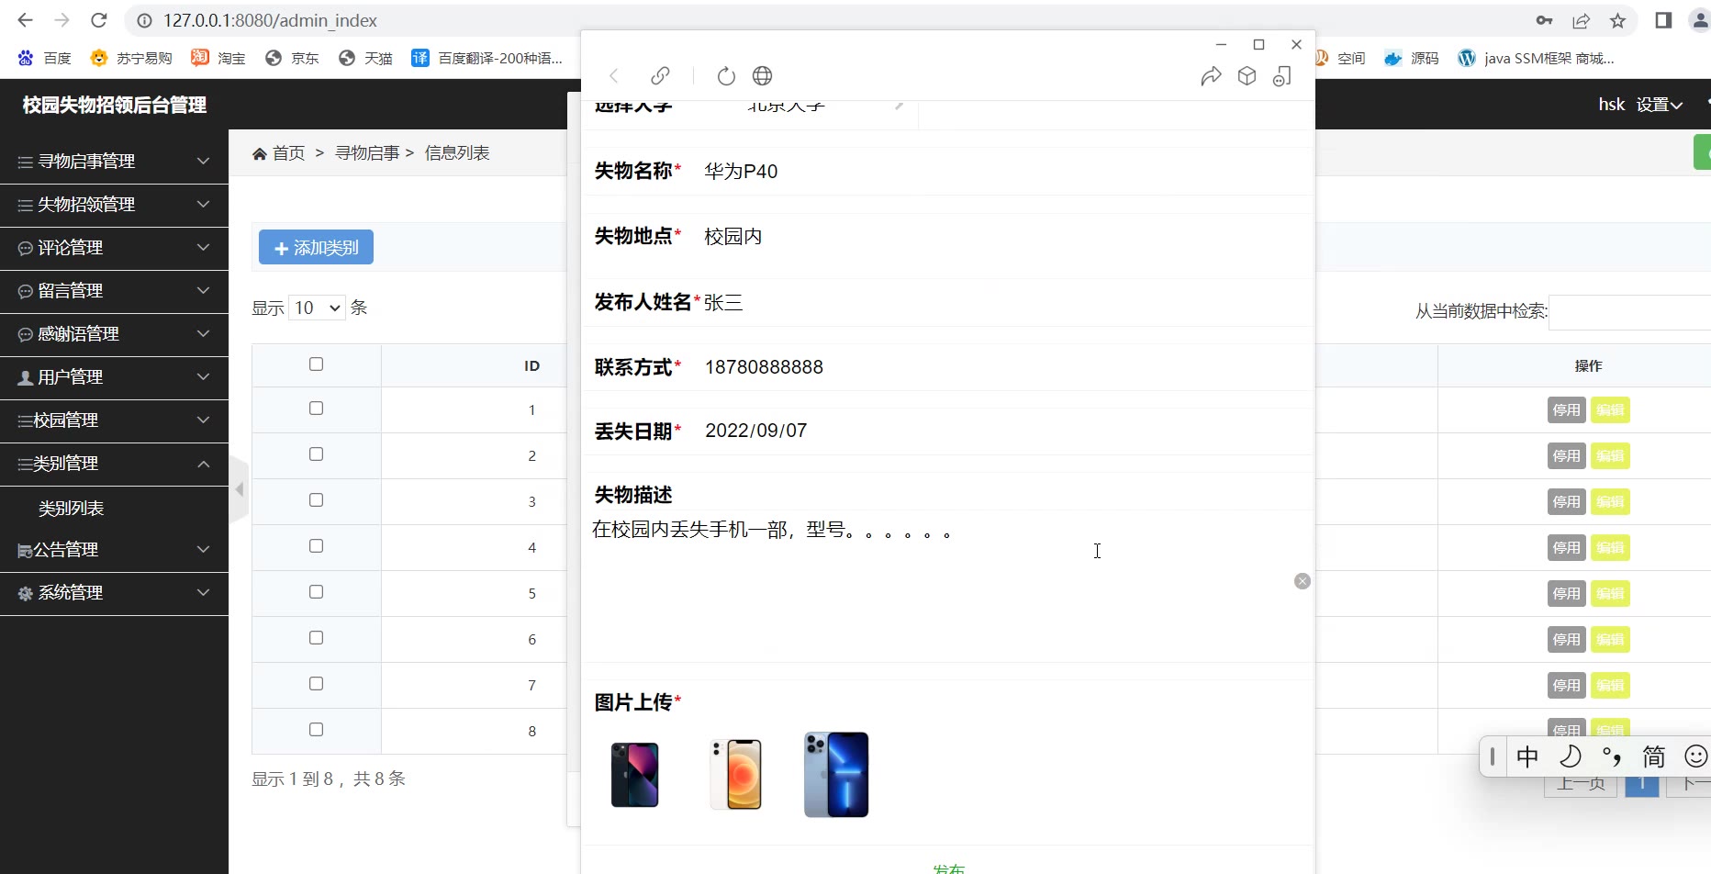Viewport: 1711px width, 874px height.
Task: Open rows-per-page dropdown showing 10
Action: [x=317, y=308]
